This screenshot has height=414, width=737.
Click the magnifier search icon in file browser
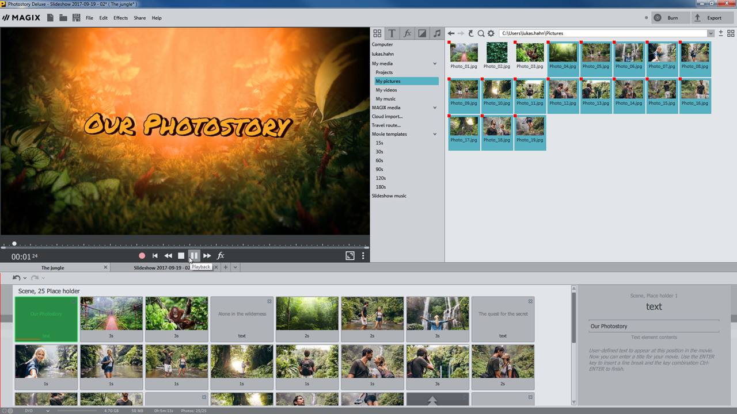481,33
